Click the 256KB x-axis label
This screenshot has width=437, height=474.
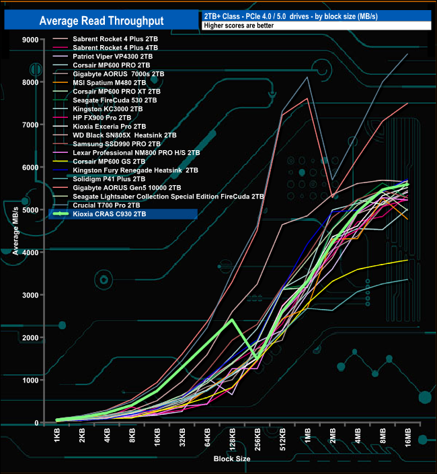click(x=257, y=439)
